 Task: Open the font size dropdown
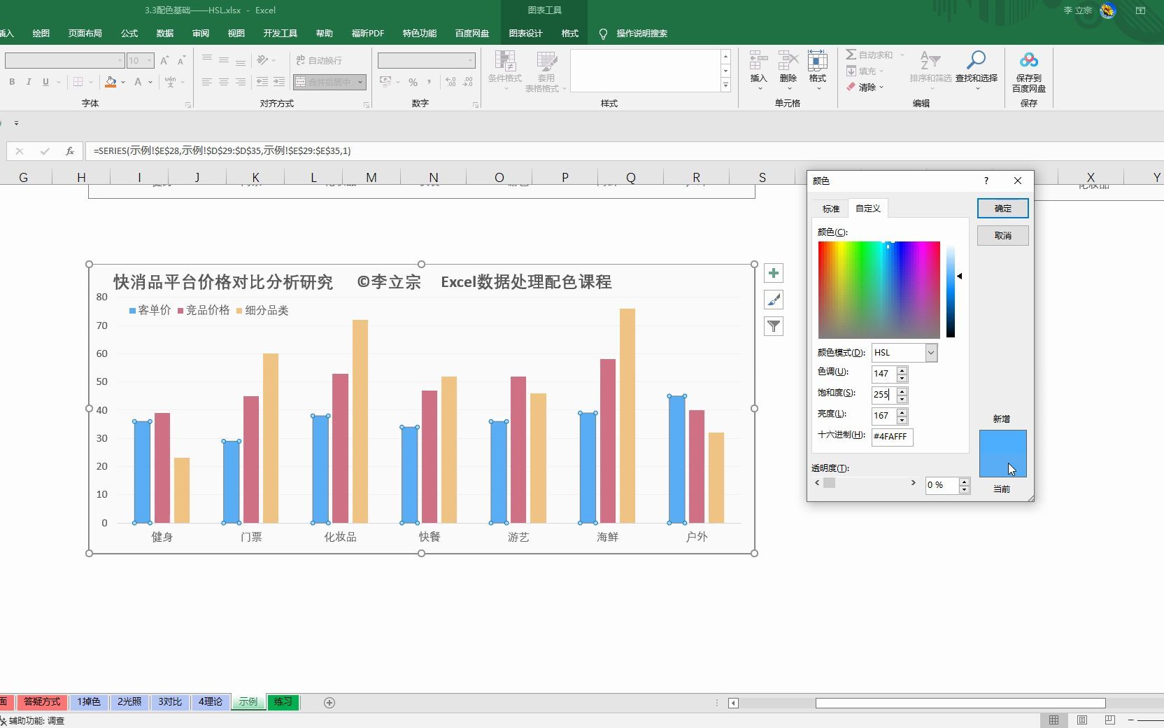[148, 60]
